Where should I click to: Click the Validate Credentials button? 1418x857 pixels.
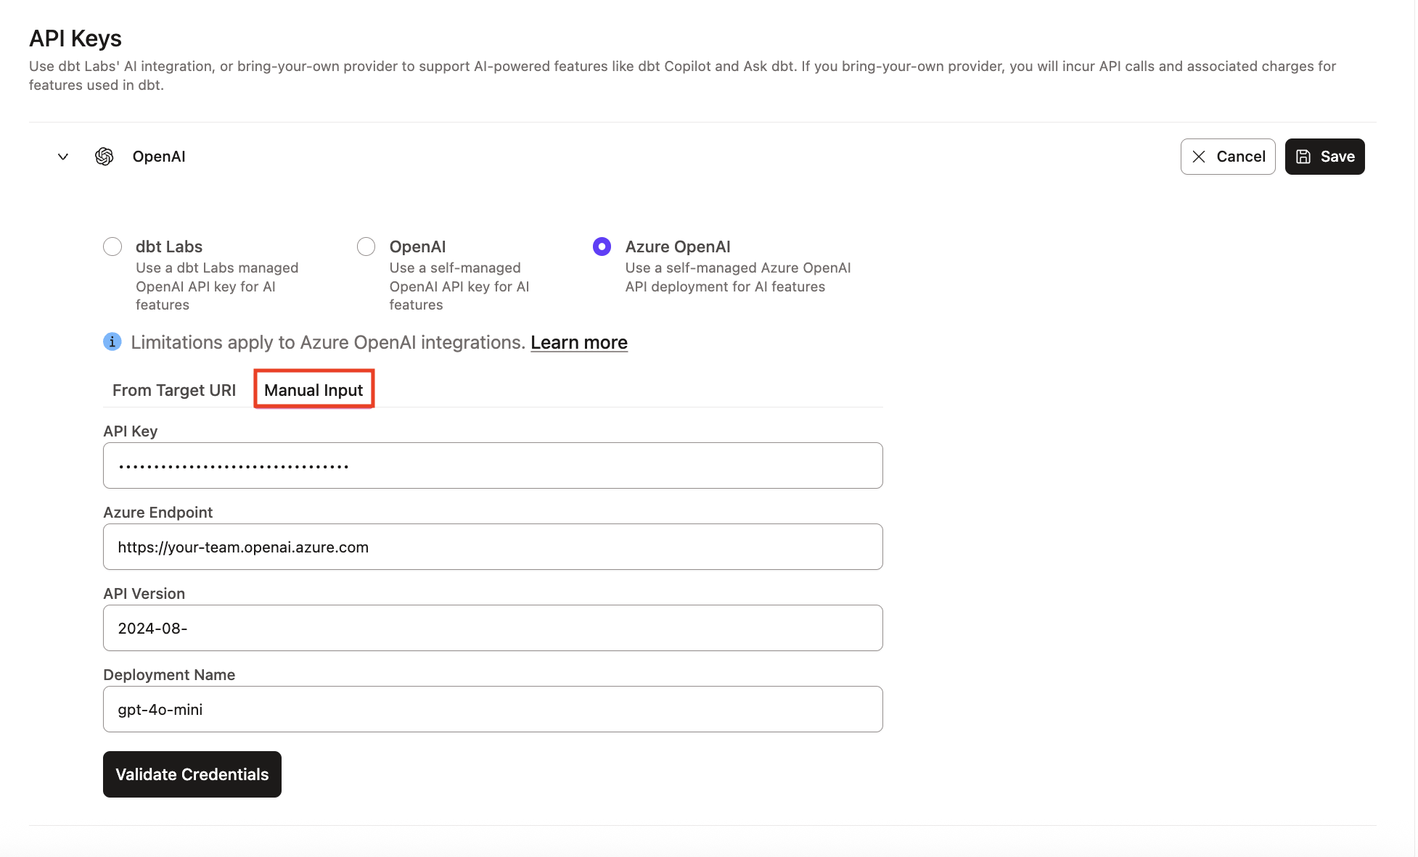pyautogui.click(x=192, y=774)
